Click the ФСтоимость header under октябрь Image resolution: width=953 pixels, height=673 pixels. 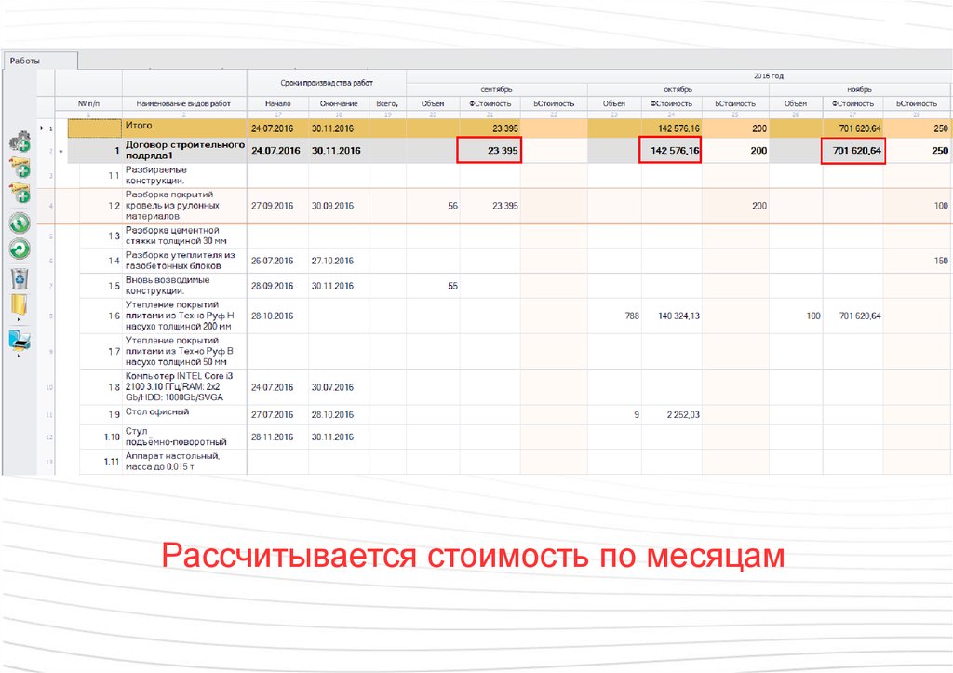tap(671, 104)
